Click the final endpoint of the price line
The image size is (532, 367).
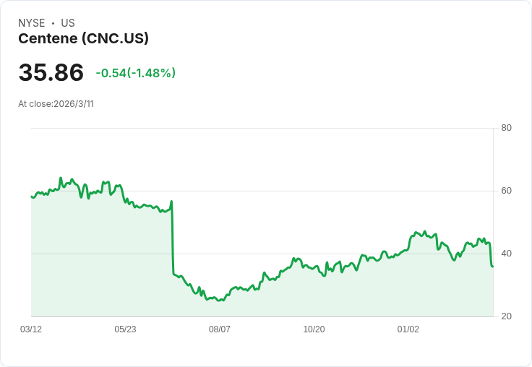pos(493,267)
